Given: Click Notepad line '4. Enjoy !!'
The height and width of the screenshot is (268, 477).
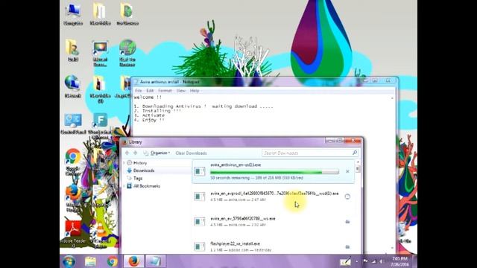Looking at the screenshot, I should tap(149, 120).
